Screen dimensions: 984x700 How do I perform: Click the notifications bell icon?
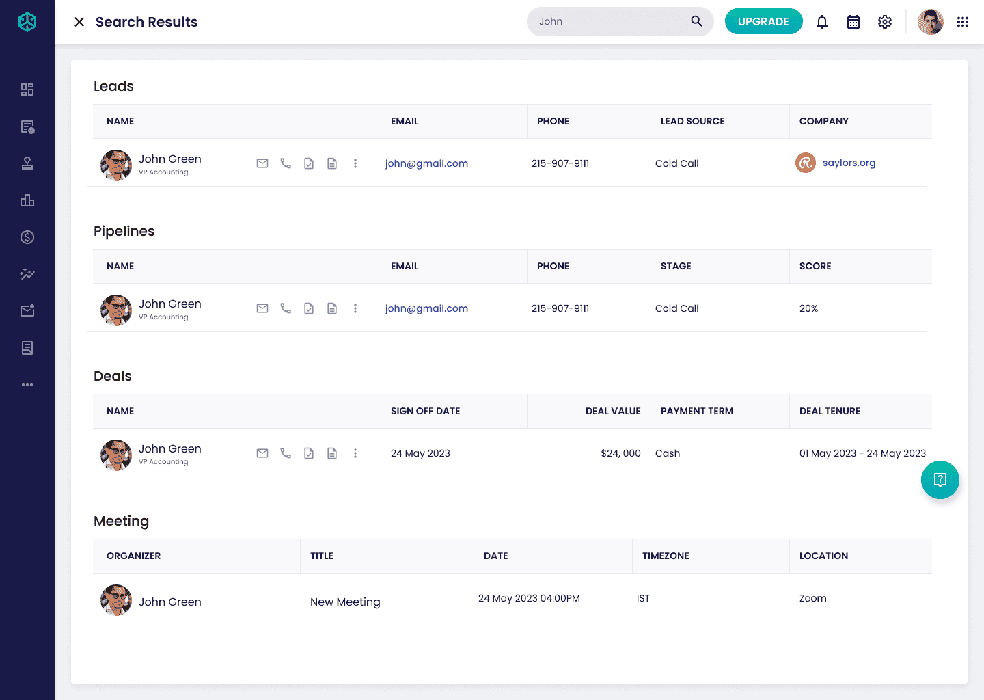tap(822, 22)
